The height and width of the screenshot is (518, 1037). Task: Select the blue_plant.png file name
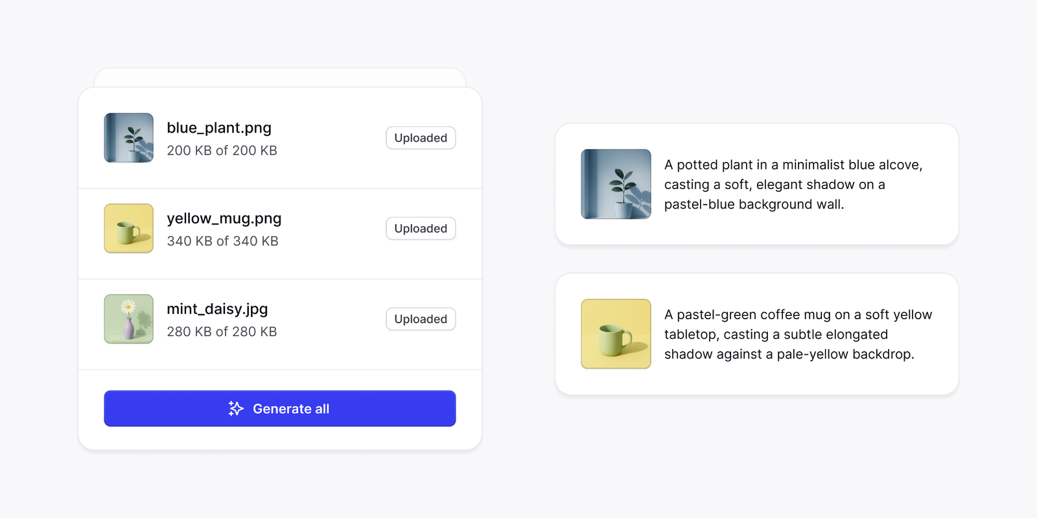click(219, 128)
